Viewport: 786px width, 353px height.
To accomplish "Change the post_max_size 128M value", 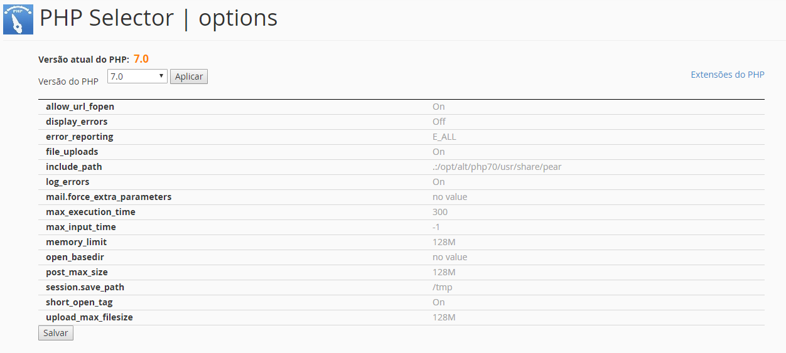I will [443, 272].
